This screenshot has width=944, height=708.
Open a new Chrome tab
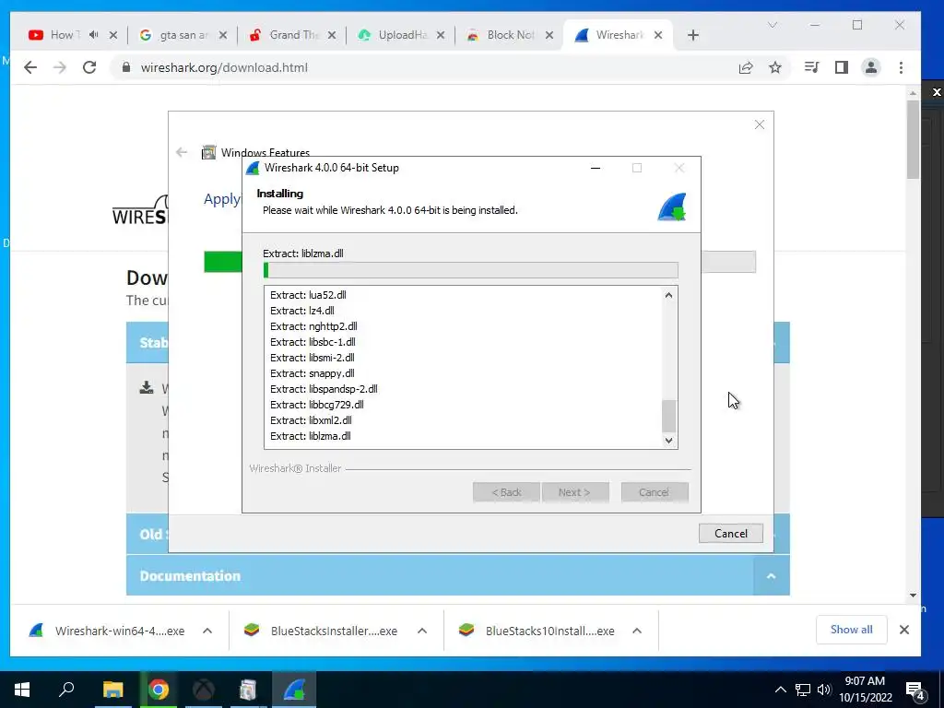click(693, 36)
